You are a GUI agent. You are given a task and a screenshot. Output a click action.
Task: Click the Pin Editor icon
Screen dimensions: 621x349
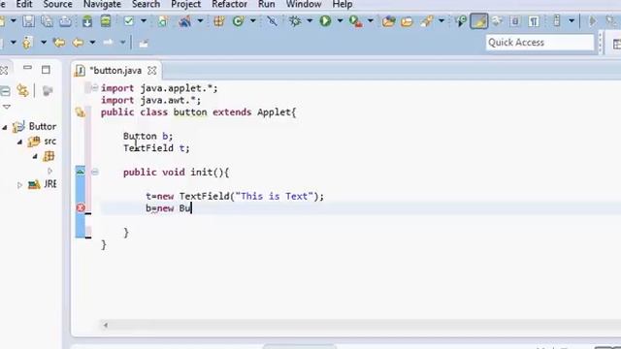click(144, 43)
